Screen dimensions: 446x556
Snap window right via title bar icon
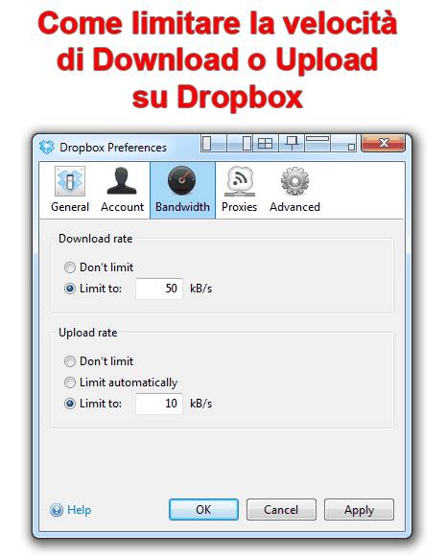[x=240, y=144]
